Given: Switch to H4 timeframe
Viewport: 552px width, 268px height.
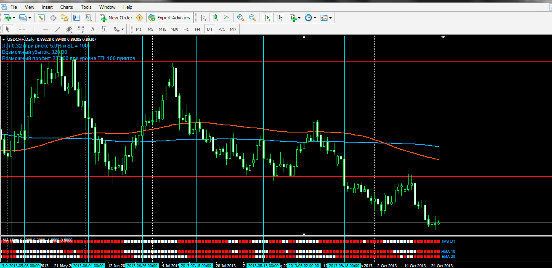Looking at the screenshot, I should point(198,29).
